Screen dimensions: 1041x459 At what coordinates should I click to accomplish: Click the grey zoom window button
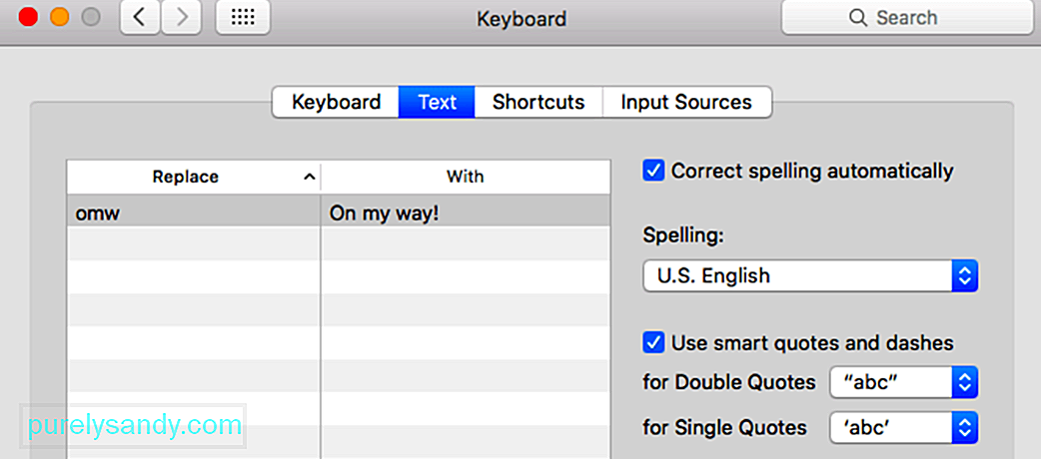pyautogui.click(x=91, y=17)
